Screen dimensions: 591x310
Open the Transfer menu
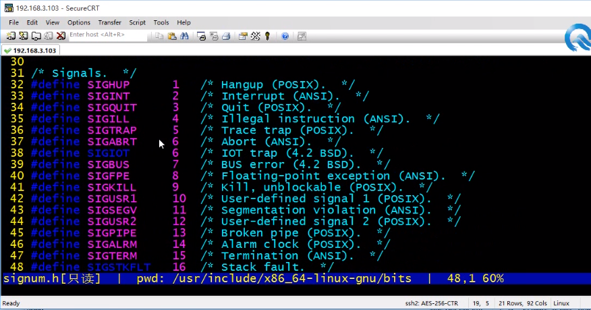tap(110, 22)
